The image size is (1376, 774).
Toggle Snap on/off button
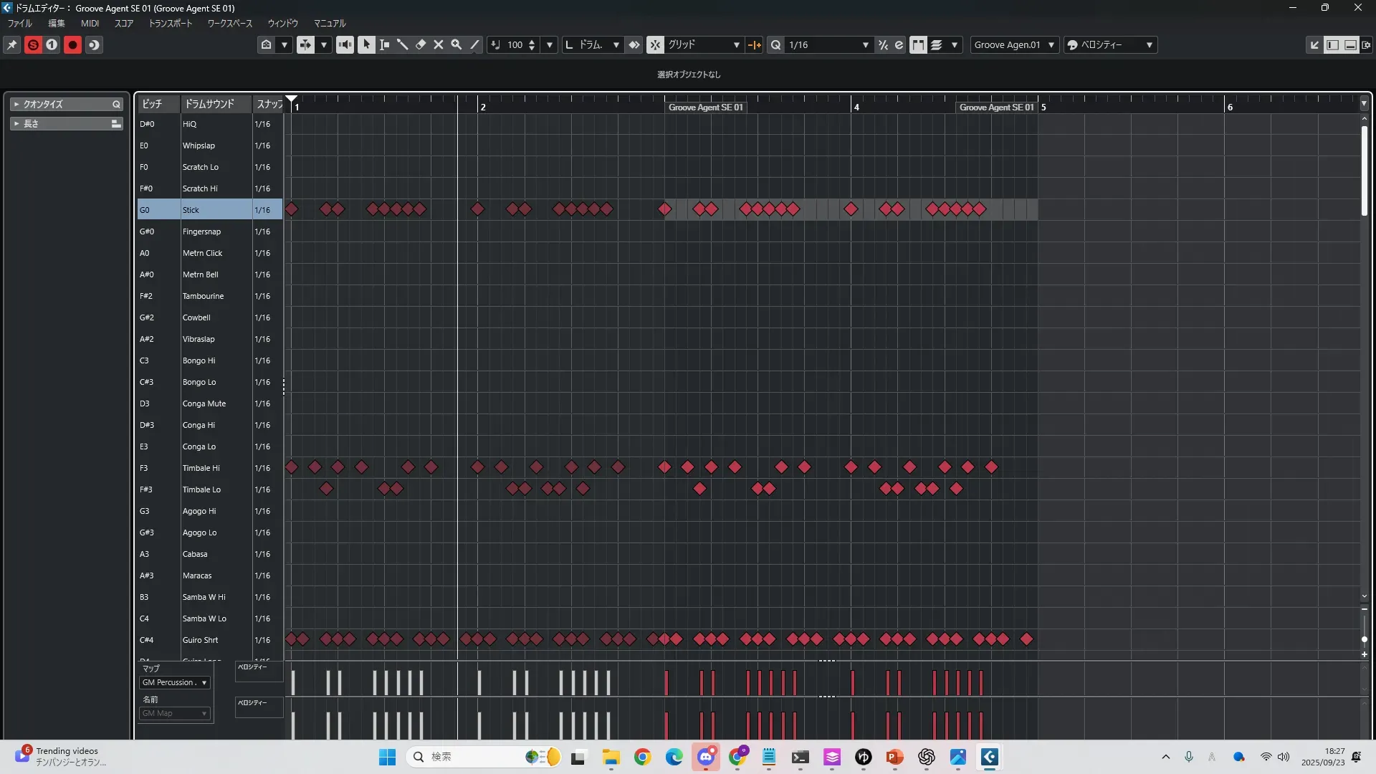(x=655, y=44)
